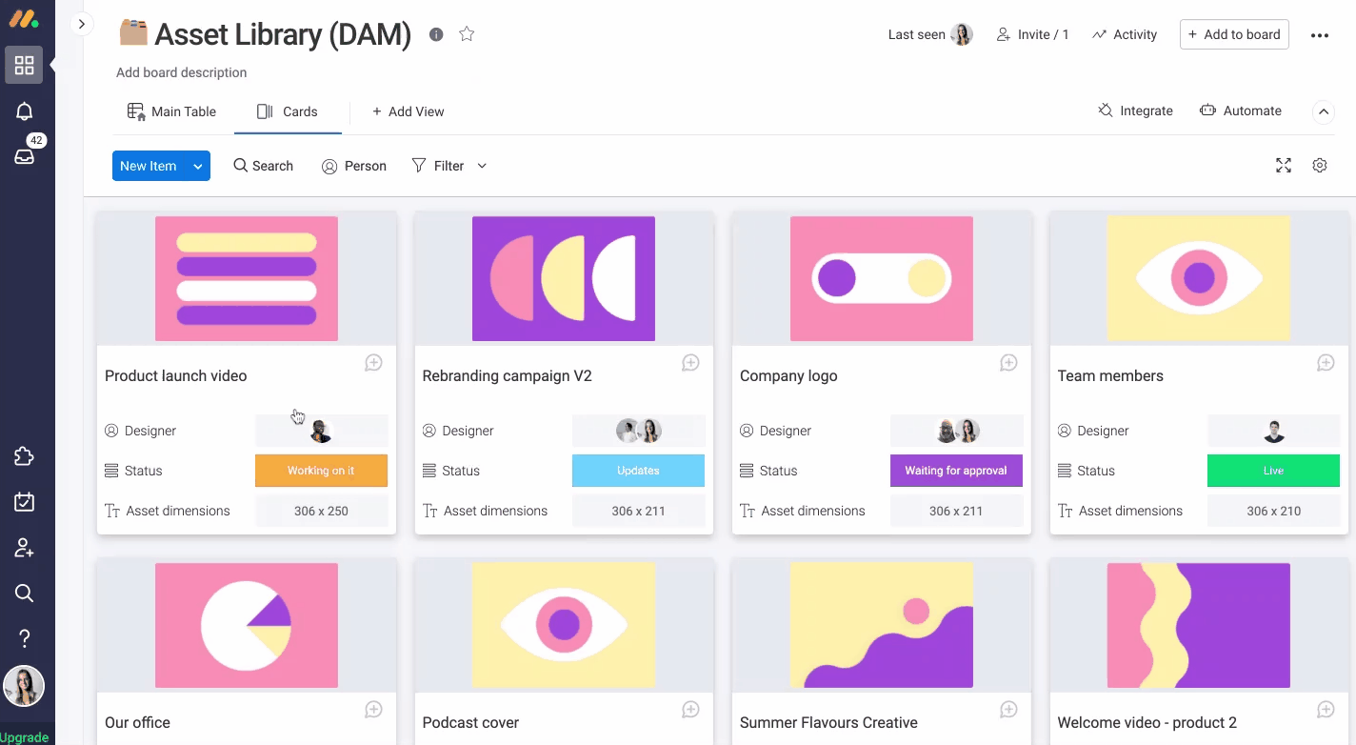The image size is (1356, 745).
Task: Star the Asset Library board as favorite
Action: coord(467,34)
